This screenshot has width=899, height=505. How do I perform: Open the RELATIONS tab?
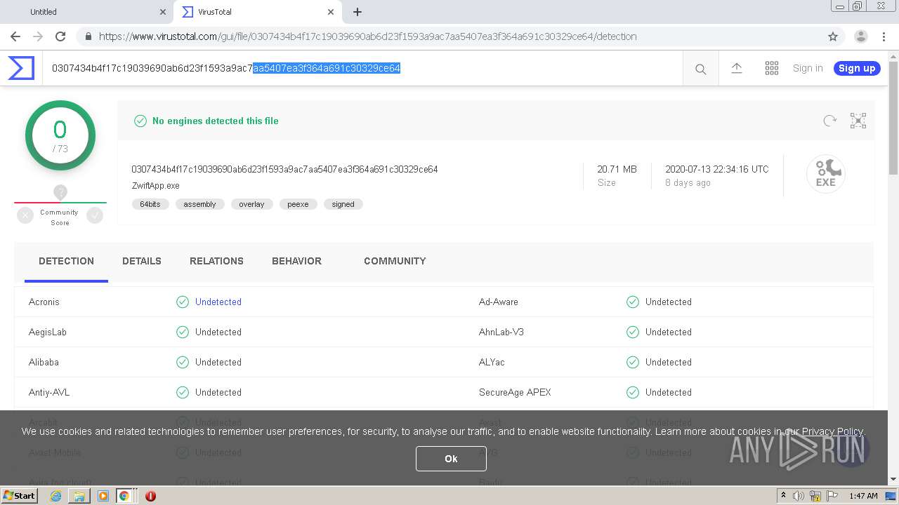pyautogui.click(x=216, y=261)
